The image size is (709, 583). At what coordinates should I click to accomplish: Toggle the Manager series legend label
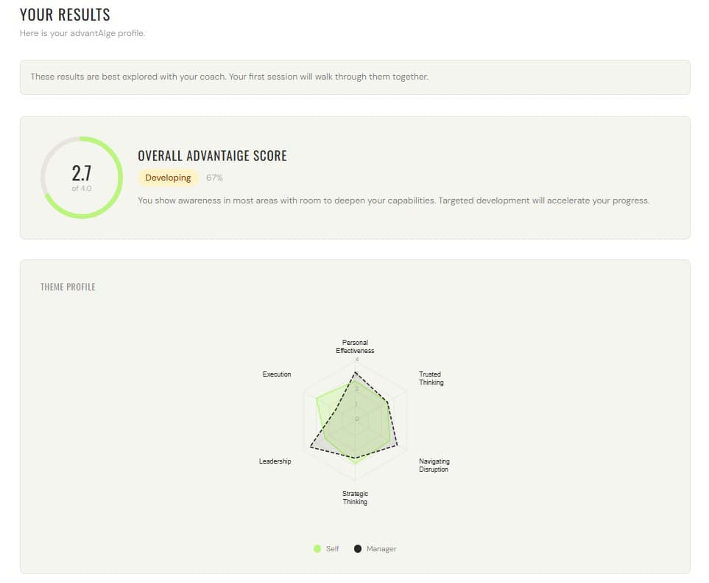(x=381, y=548)
